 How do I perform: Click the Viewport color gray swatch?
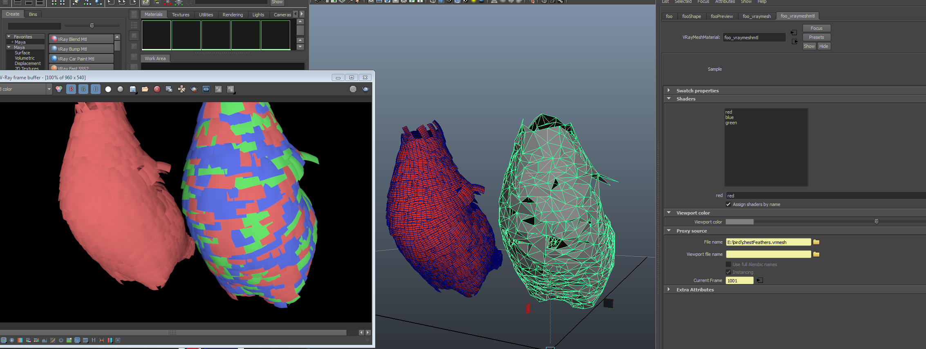[739, 222]
